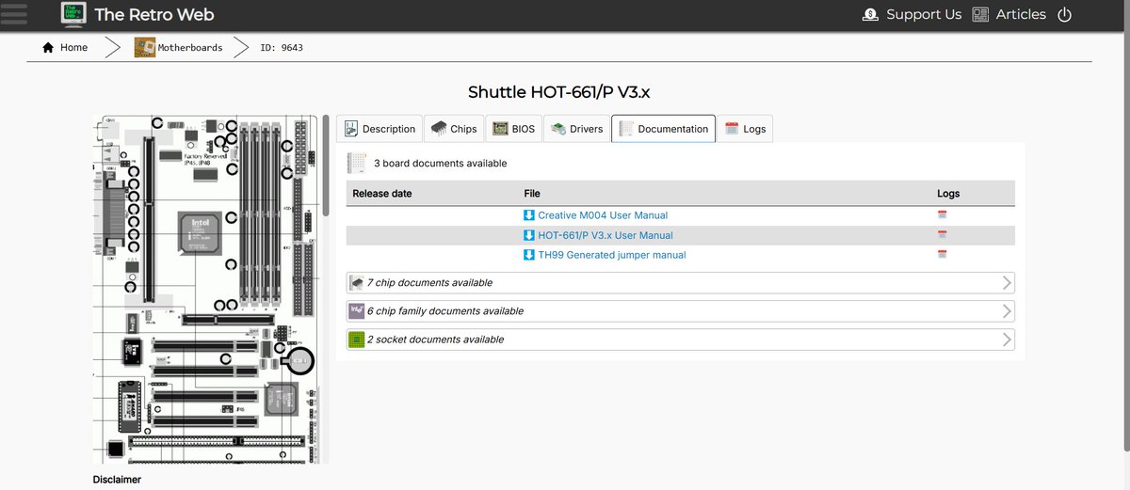Click Support Us link
Screen dimensions: 1130x490
(924, 14)
